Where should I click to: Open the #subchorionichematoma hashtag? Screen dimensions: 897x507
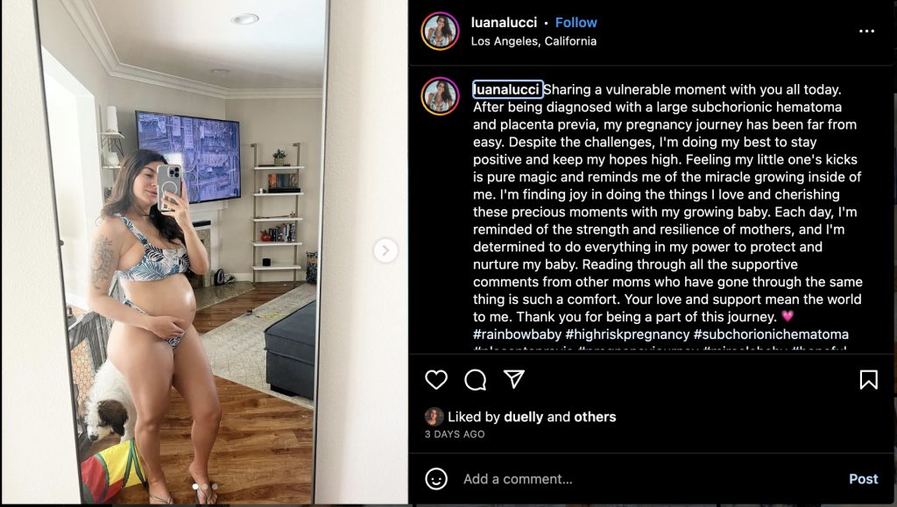(771, 334)
